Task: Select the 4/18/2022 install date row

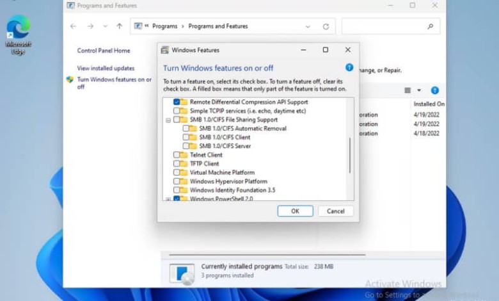Action: click(427, 133)
